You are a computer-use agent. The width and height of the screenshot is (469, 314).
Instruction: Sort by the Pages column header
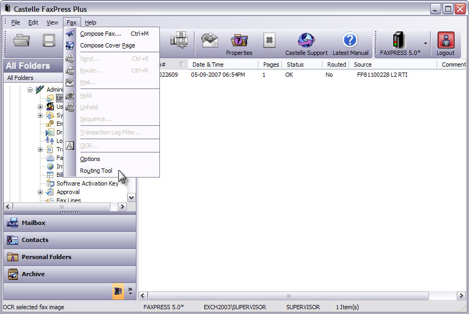[270, 65]
